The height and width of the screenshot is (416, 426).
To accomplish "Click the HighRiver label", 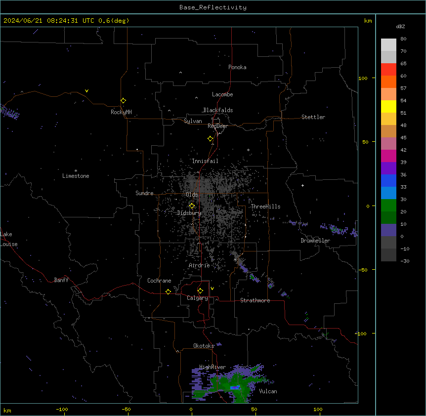I will 212,367.
